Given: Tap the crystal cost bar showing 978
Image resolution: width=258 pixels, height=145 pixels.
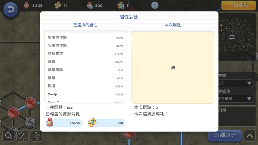Looking at the screenshot, I should (x=107, y=123).
